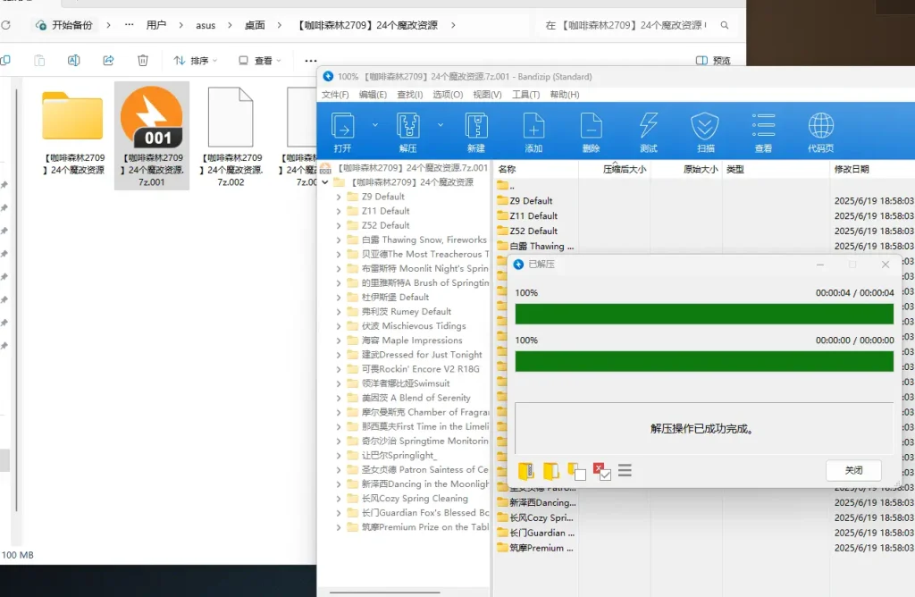Viewport: 915px width, 597px height.
Task: Click the Scan (扫描) shield icon
Action: [705, 132]
